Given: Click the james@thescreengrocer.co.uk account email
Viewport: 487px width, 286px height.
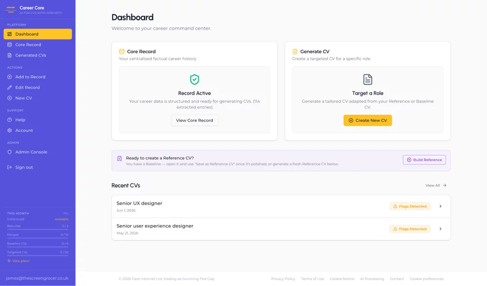Looking at the screenshot, I should 37,278.
